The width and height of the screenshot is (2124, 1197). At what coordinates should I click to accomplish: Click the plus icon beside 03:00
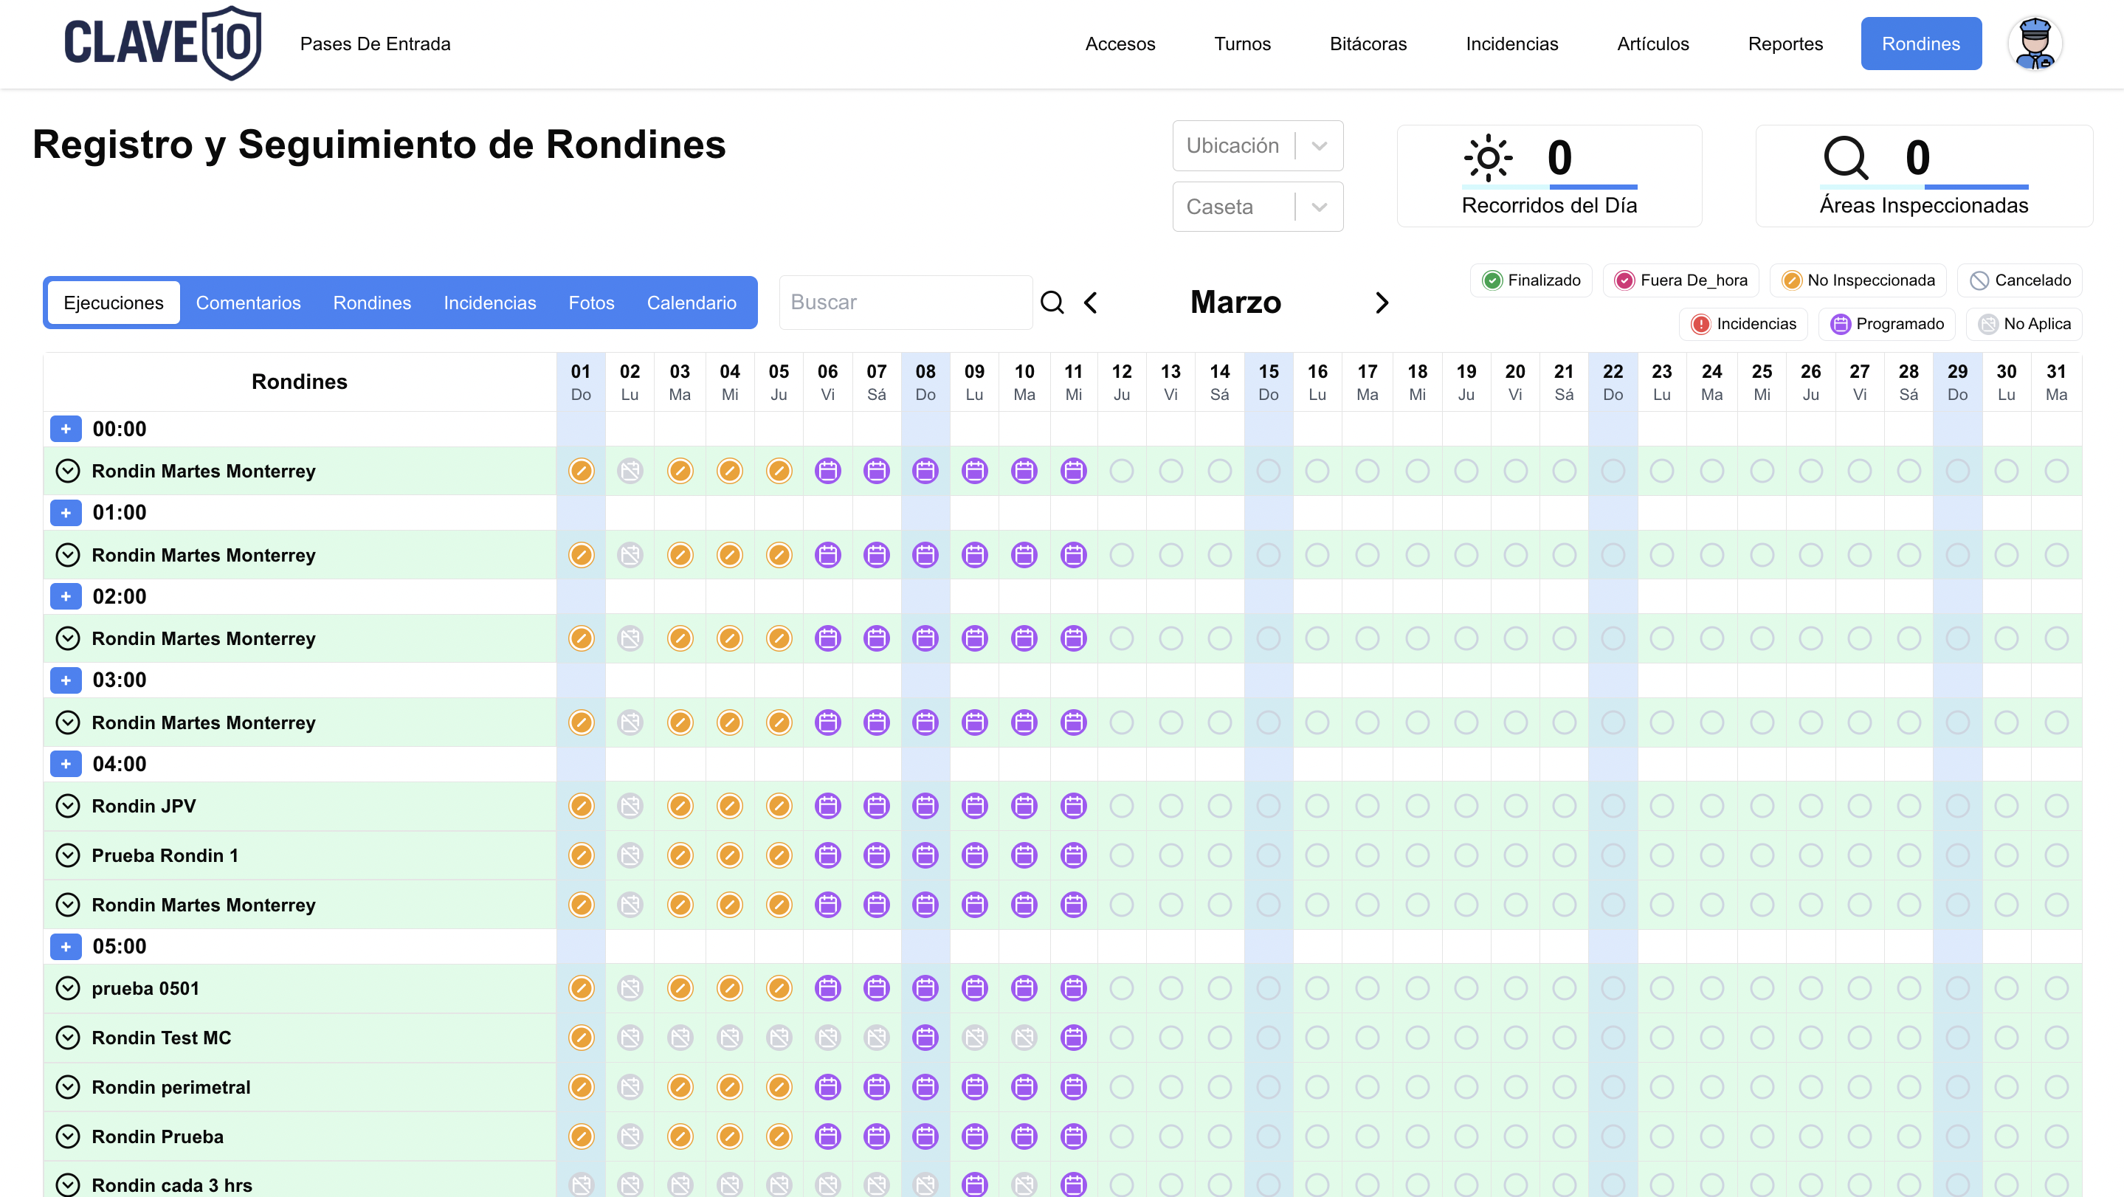tap(66, 680)
